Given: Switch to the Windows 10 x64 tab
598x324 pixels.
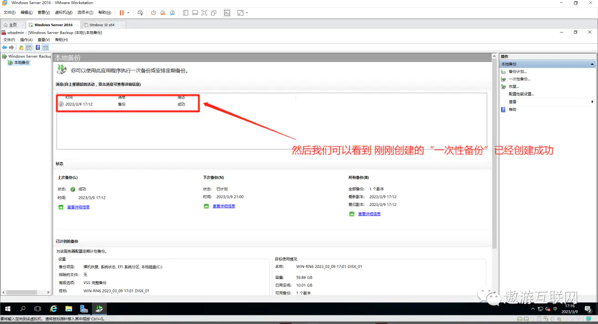Looking at the screenshot, I should [103, 25].
